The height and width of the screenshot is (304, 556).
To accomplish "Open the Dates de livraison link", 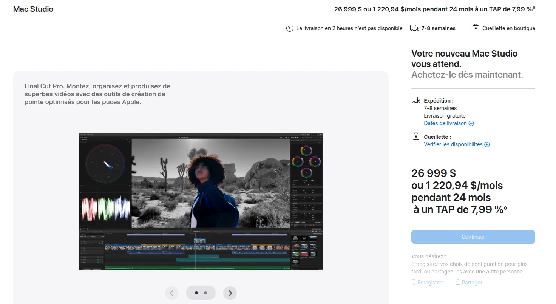I will click(449, 123).
